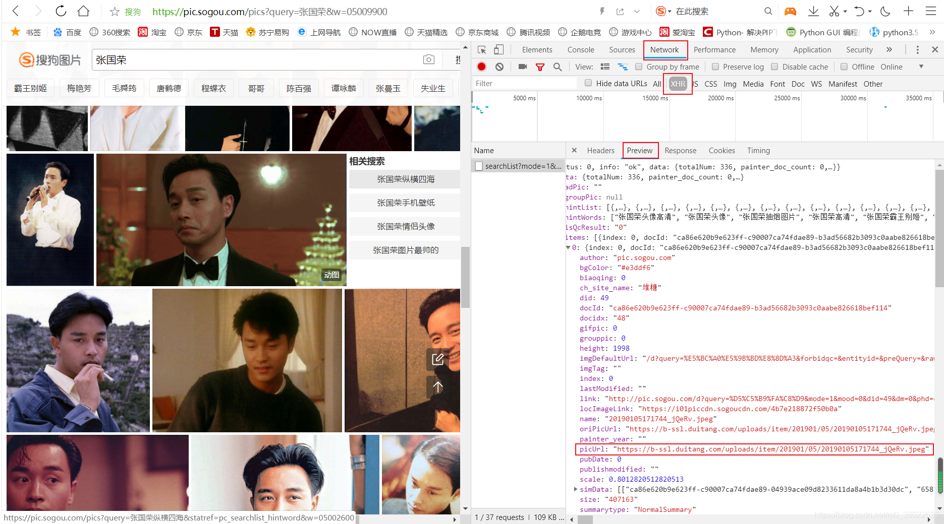Clear the network log icon
944x524 pixels.
tap(499, 67)
